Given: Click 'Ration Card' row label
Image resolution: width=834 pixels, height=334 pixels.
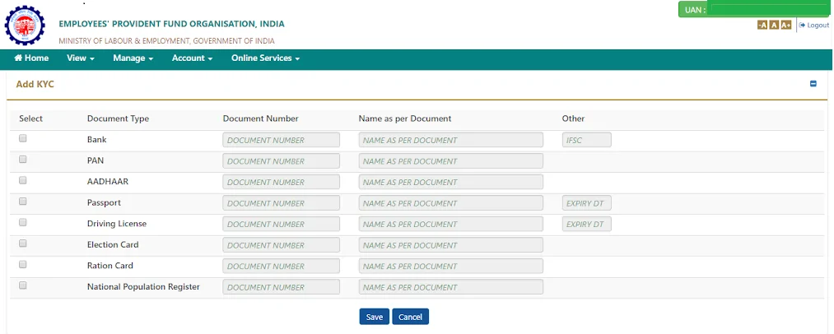Looking at the screenshot, I should (110, 266).
